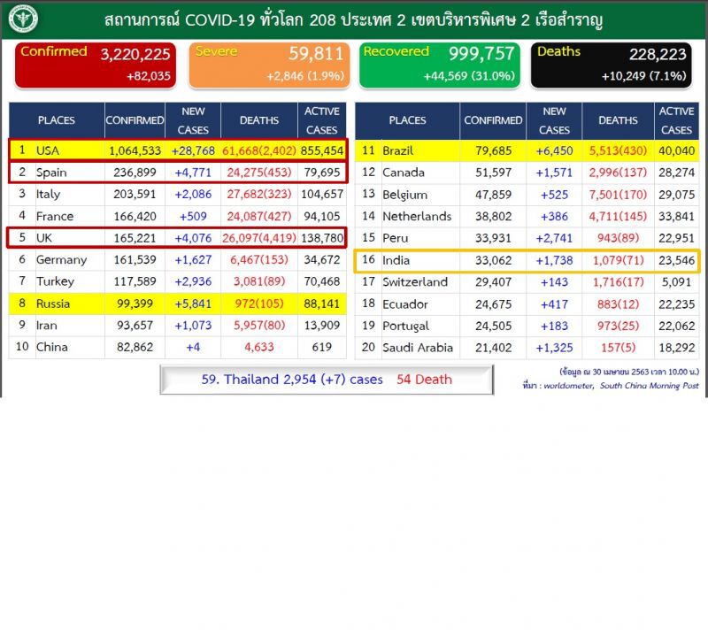The height and width of the screenshot is (630, 708).
Task: Click the South China Morning Post source
Action: [x=650, y=386]
